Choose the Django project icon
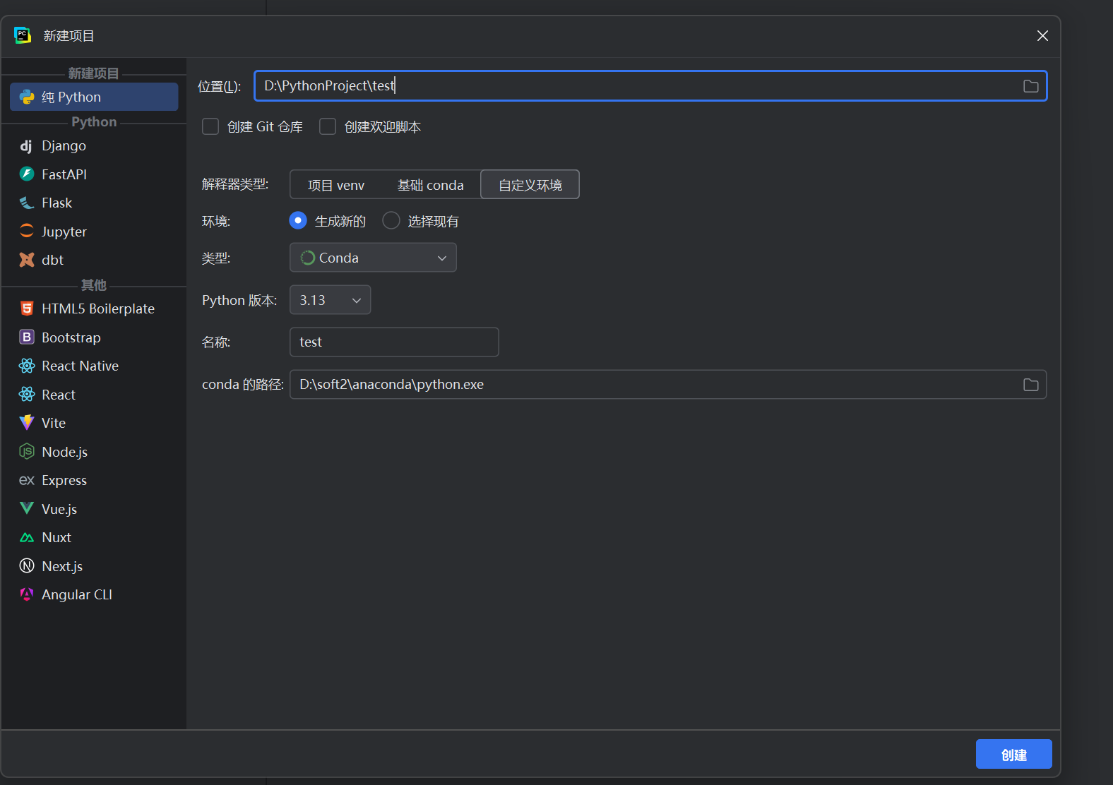The image size is (1113, 785). 27,146
